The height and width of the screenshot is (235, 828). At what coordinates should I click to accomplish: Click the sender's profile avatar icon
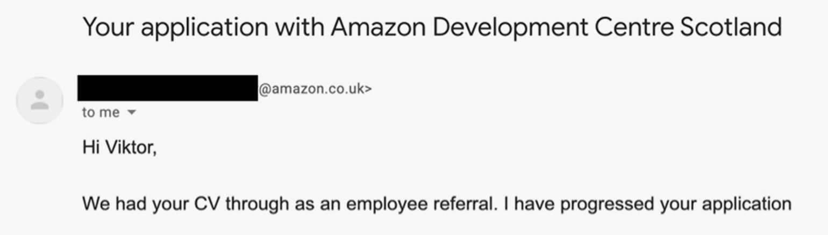tap(39, 101)
